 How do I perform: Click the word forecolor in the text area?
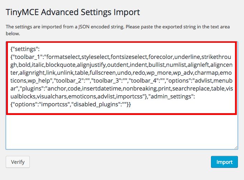coord(161,57)
